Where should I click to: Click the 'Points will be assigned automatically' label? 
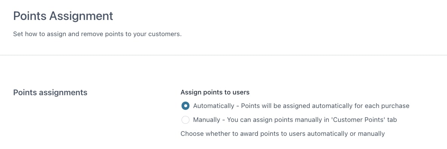tap(325, 106)
